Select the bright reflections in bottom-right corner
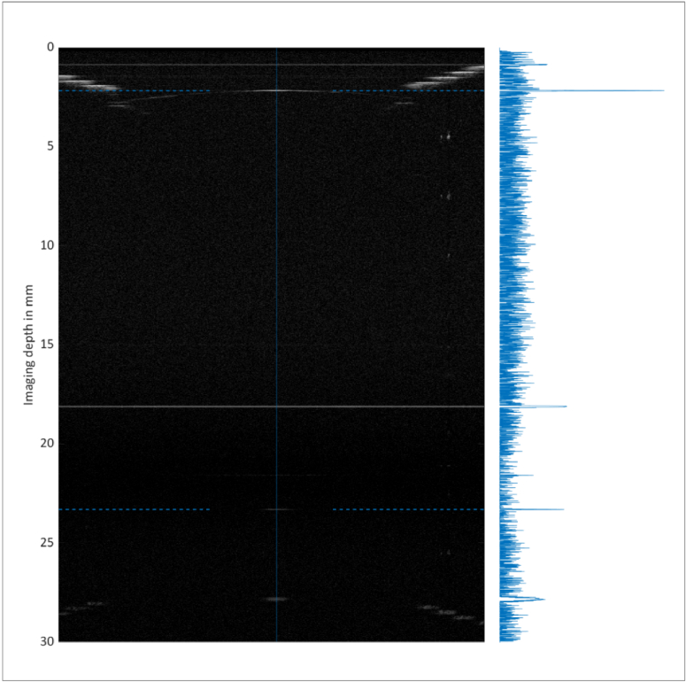 click(x=447, y=611)
